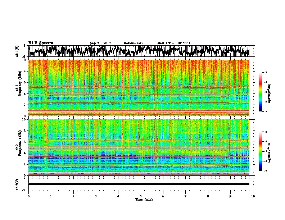The image size is (285, 220).
Task: Click inside the ch.2 spectrogram plot
Action: point(139,147)
